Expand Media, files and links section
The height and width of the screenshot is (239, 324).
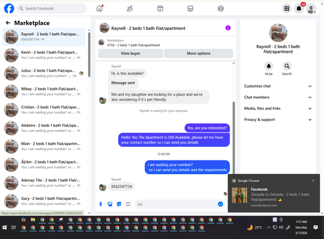(278, 108)
